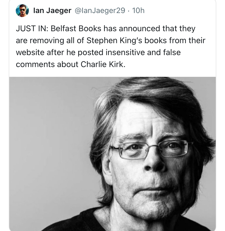
Task: Click the dot separator before 10h
Action: coord(129,11)
